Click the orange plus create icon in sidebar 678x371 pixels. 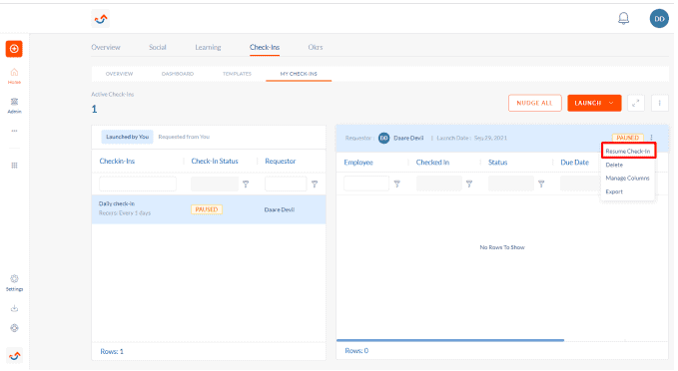(x=14, y=49)
